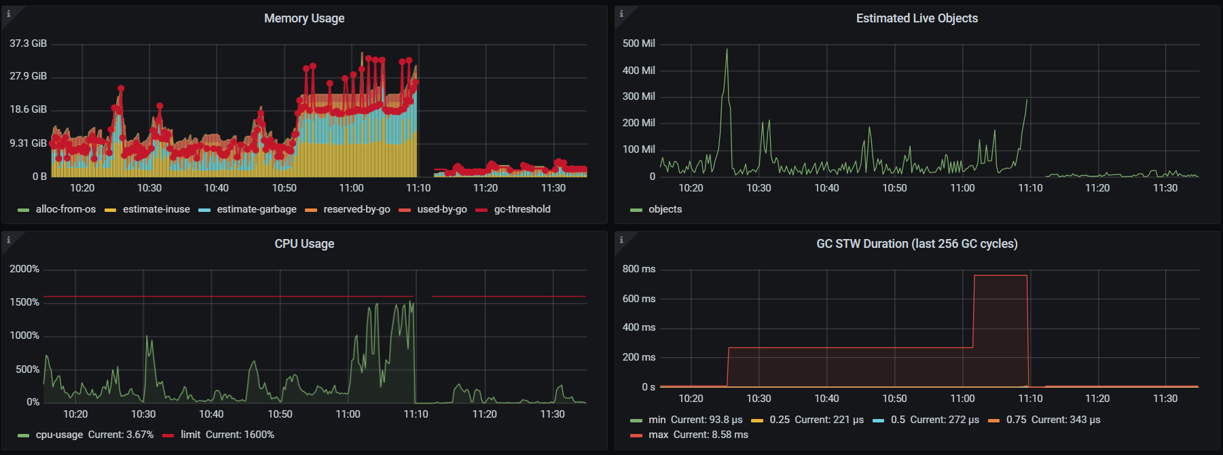Open the Estimated Live Objects panel info icon
Viewport: 1223px width, 455px height.
621,14
